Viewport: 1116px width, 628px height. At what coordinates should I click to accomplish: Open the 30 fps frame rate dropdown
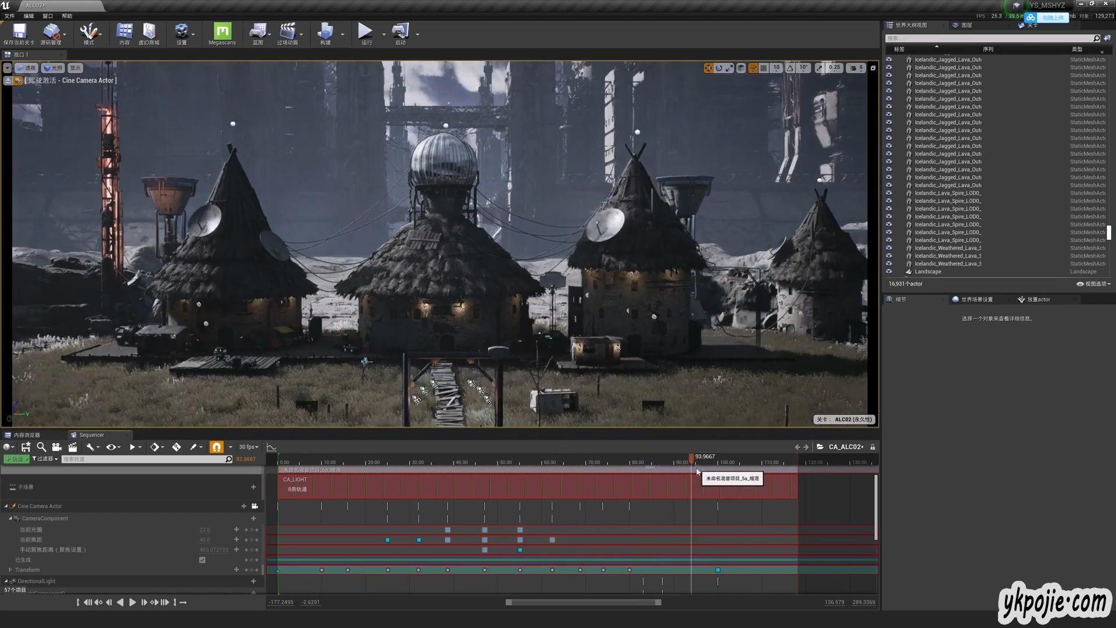coord(249,447)
